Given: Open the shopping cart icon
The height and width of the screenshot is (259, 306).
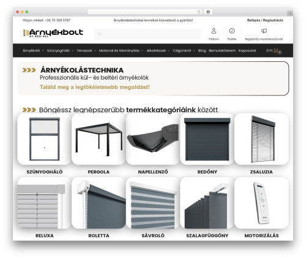Looking at the screenshot, I should (x=276, y=50).
